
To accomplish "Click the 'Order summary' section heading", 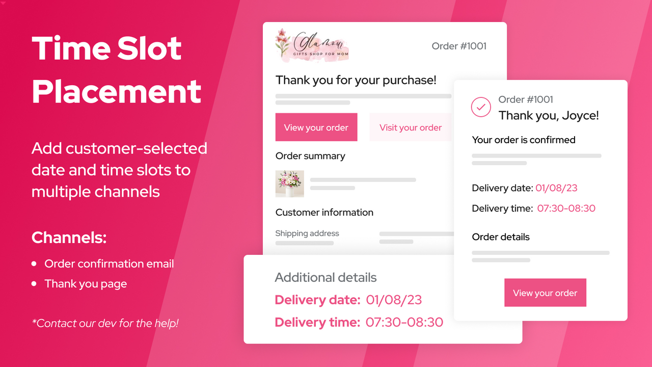I will pos(310,156).
